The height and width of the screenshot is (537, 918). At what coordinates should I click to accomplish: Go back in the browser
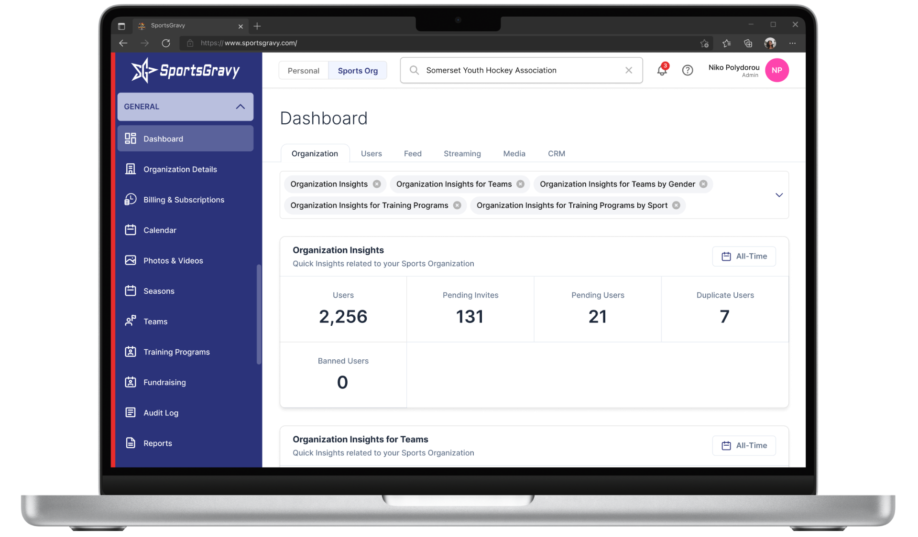pos(123,43)
